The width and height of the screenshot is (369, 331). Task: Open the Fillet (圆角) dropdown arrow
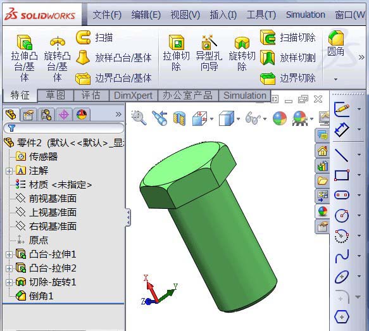click(x=336, y=79)
